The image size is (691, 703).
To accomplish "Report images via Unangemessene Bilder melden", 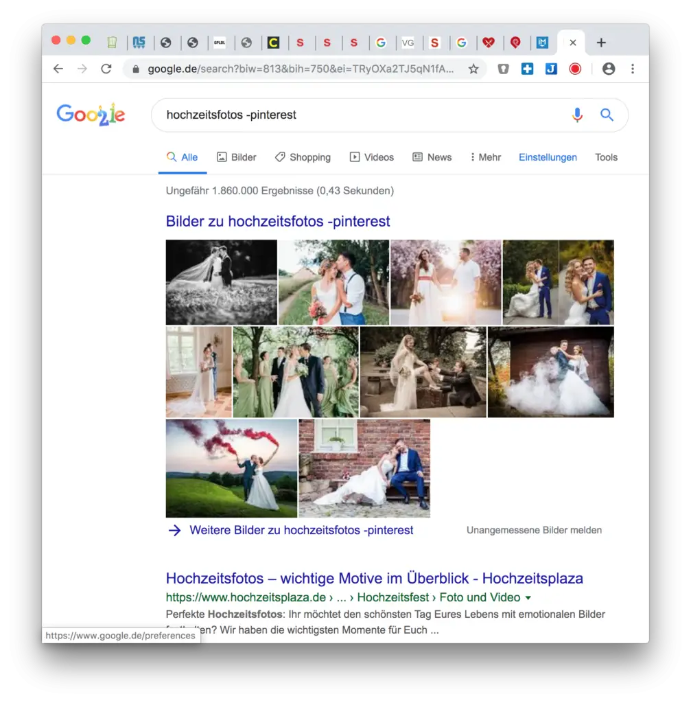I will pyautogui.click(x=534, y=530).
